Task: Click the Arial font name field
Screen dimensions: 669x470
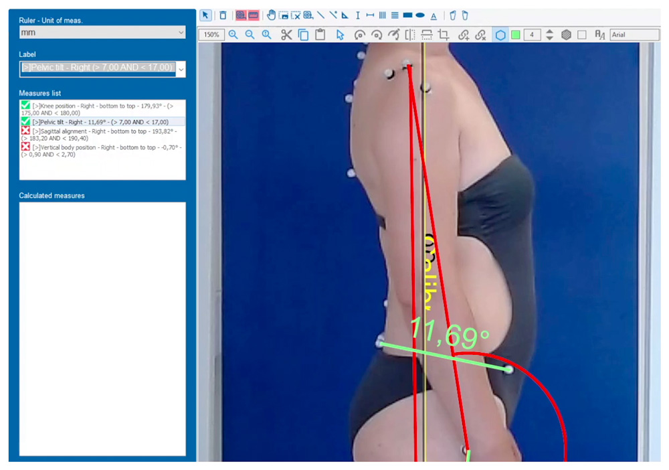Action: [x=634, y=35]
